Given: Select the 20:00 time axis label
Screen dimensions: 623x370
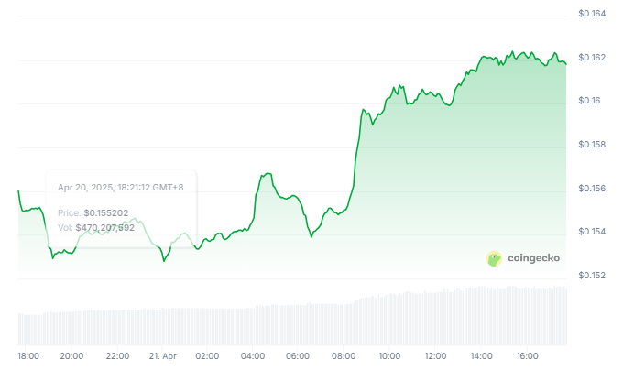Looking at the screenshot, I should click(71, 355).
